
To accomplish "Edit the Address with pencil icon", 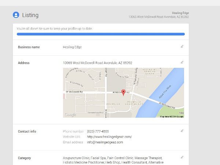I will [x=182, y=62].
